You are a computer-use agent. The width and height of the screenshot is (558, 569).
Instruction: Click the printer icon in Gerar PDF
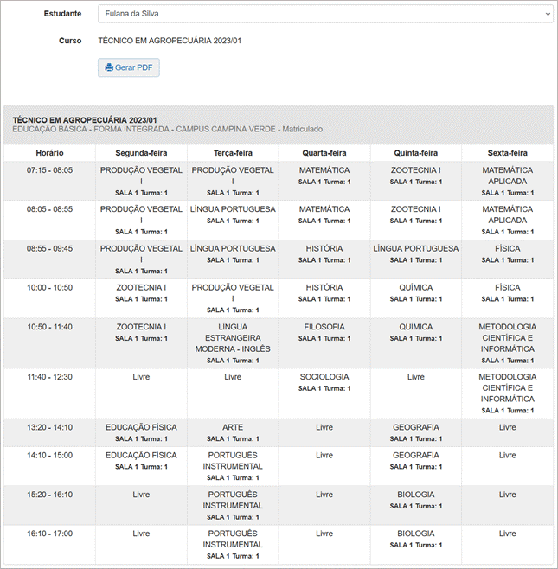pos(109,67)
